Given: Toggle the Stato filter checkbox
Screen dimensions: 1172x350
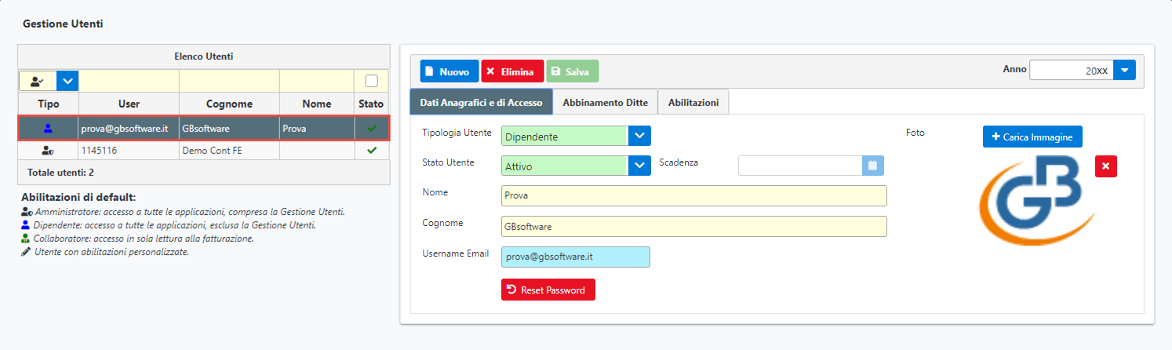Looking at the screenshot, I should coord(372,80).
